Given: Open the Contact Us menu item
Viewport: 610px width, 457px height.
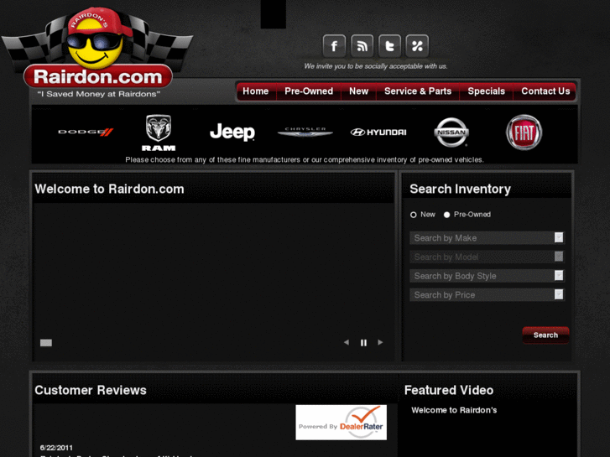Looking at the screenshot, I should click(x=545, y=91).
